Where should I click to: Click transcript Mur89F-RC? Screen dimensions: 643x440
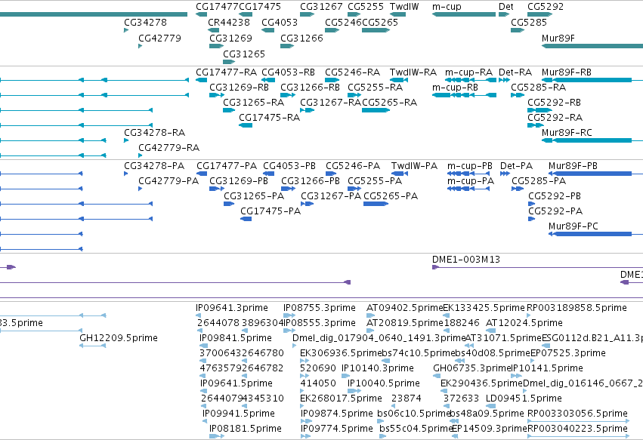tap(592, 140)
